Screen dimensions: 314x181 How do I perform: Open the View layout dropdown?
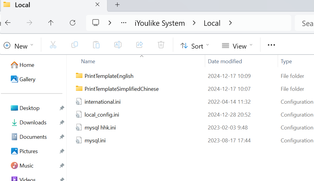[237, 46]
